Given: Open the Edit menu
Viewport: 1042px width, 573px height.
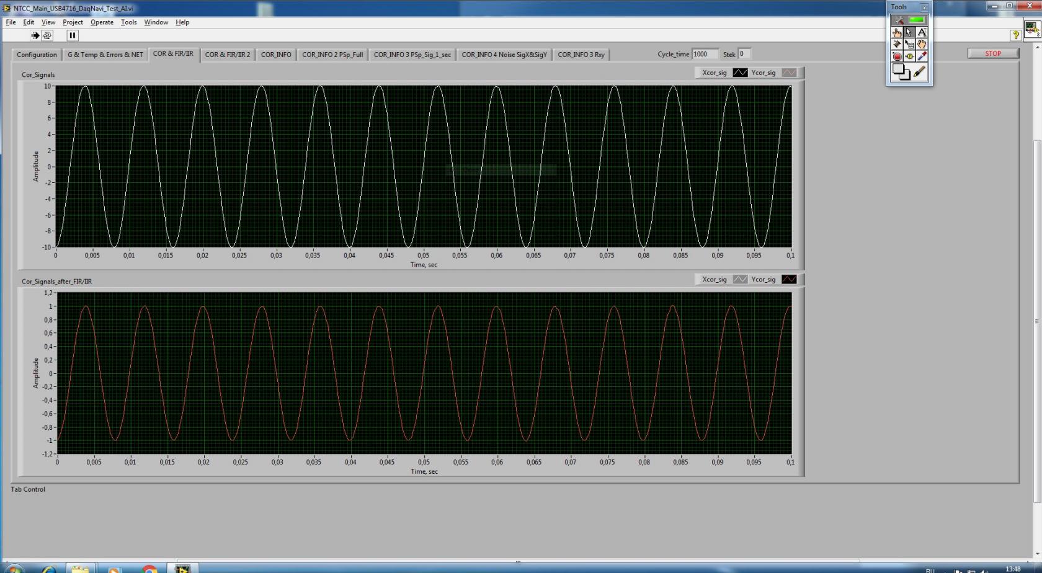Looking at the screenshot, I should [x=29, y=22].
